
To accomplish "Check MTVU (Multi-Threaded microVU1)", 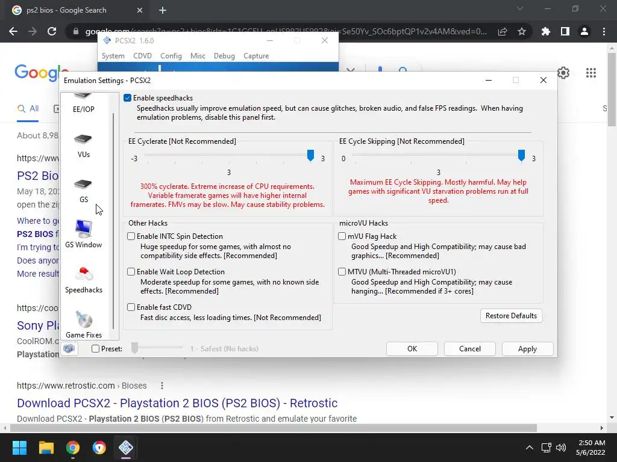I will tap(342, 271).
